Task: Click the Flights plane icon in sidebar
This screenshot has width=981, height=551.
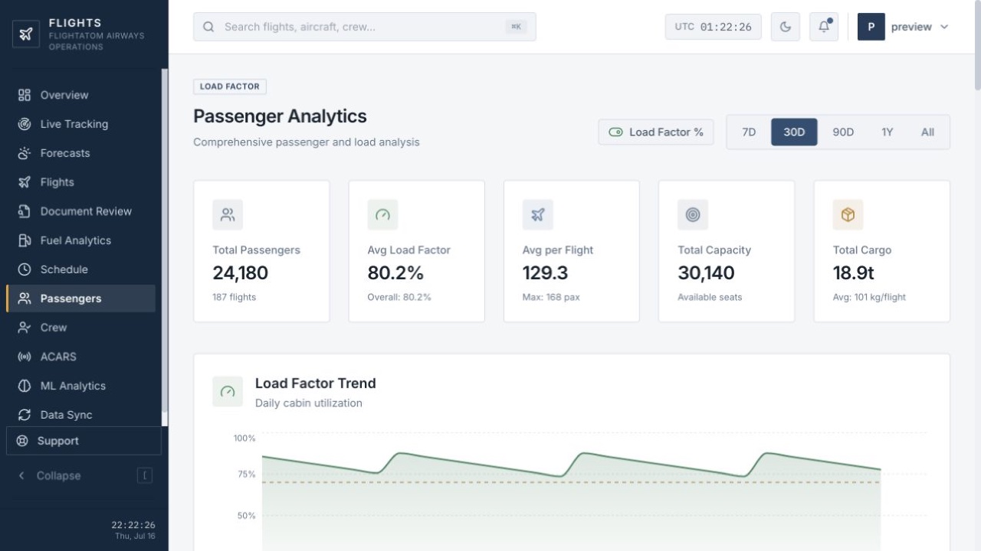Action: coord(25,182)
